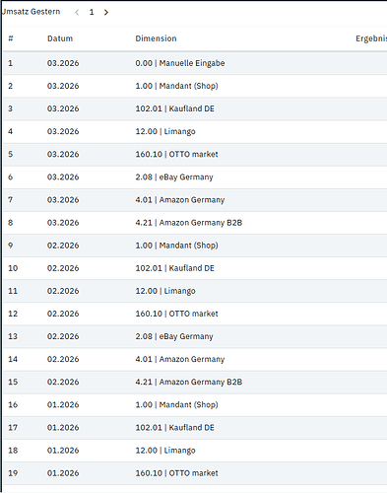Click row number 10 cell

coord(13,268)
